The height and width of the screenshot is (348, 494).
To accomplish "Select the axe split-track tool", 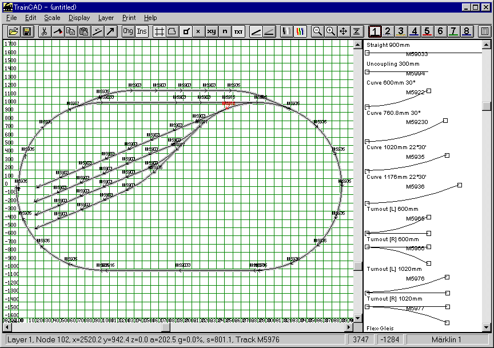I will pos(58,31).
